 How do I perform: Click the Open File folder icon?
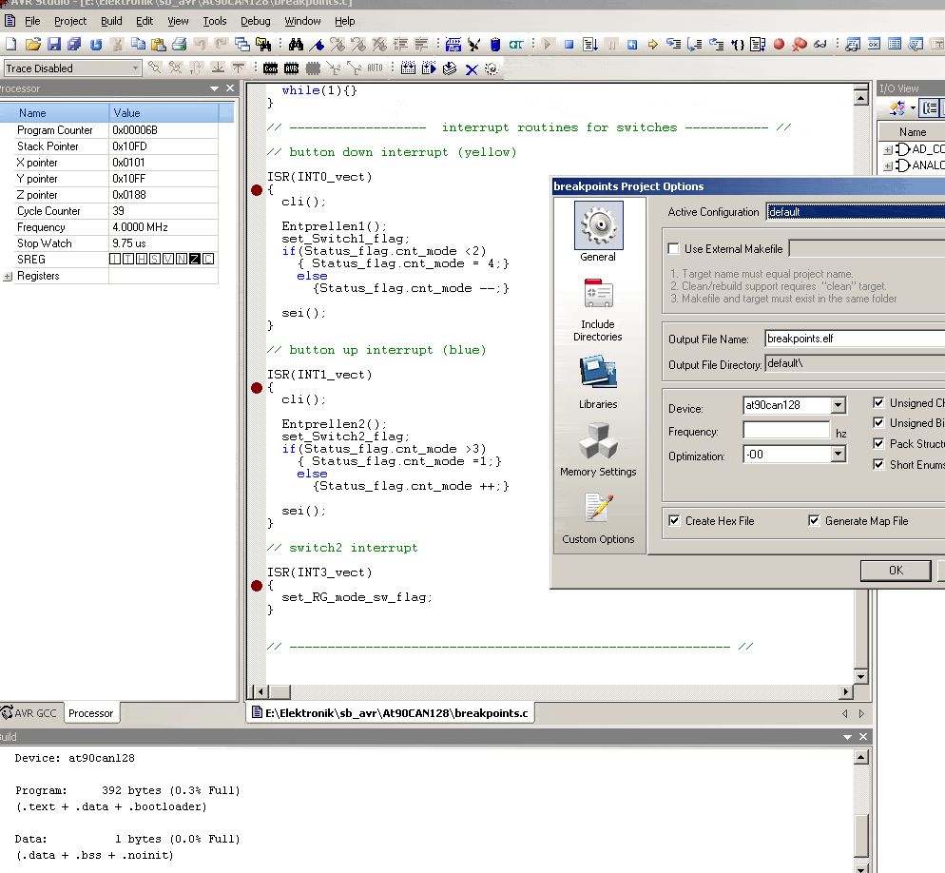pyautogui.click(x=33, y=44)
